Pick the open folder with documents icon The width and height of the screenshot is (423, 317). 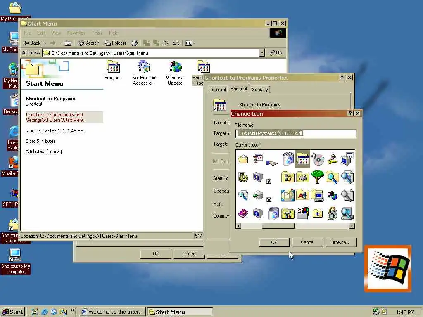coord(243,159)
